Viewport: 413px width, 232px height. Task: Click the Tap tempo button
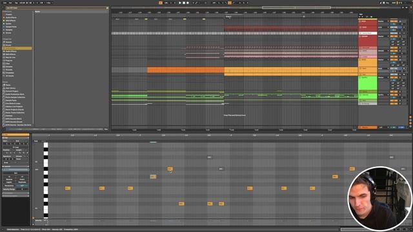pos(16,3)
